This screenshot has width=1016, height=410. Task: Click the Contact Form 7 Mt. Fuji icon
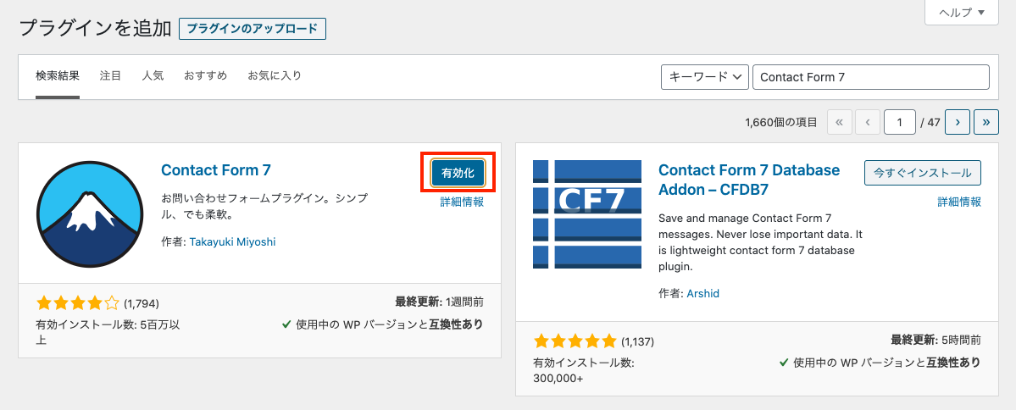(x=90, y=214)
